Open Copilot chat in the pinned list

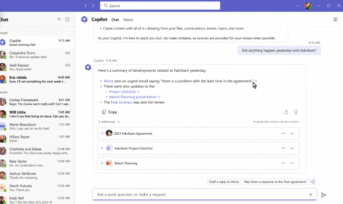click(37, 42)
